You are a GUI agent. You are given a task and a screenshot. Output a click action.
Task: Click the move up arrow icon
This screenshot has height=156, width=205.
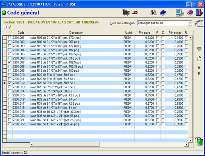[x=199, y=67]
